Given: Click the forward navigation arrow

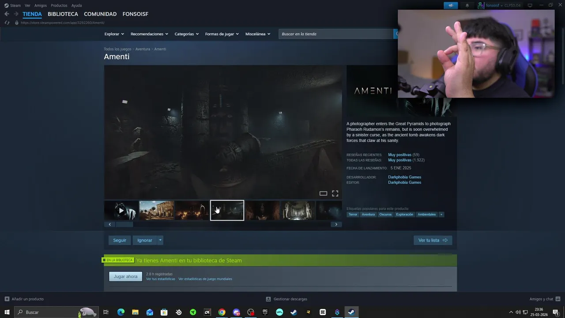Looking at the screenshot, I should coord(16,14).
